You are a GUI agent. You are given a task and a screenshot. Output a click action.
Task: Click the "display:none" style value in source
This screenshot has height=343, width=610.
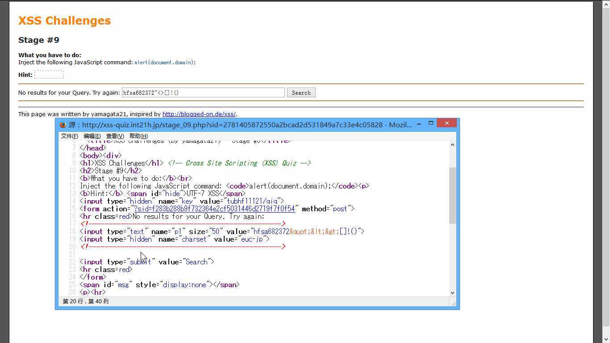tap(186, 284)
